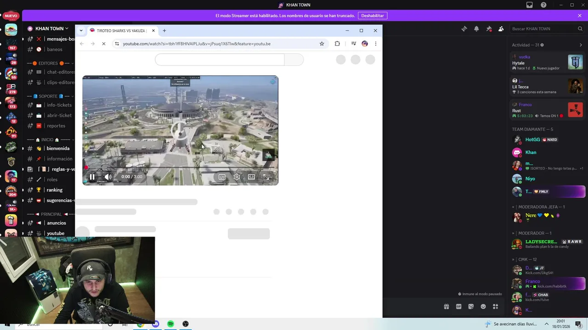Select the Rust activity card

point(547,110)
